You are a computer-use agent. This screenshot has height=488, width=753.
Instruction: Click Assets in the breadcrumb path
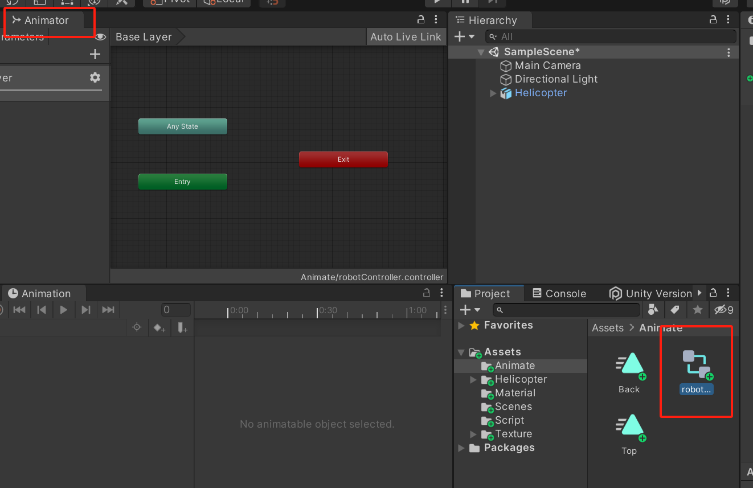(608, 328)
